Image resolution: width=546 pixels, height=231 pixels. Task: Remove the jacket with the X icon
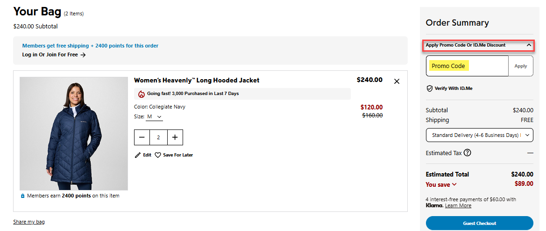(397, 82)
